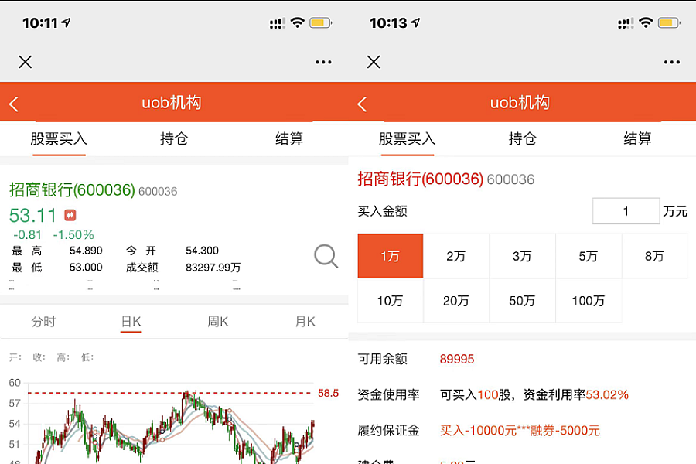Switch to 结算 tab on left screen

289,138
